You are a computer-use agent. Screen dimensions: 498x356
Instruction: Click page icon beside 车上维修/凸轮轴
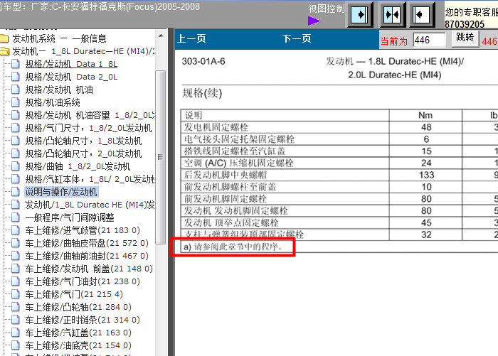click(15, 307)
